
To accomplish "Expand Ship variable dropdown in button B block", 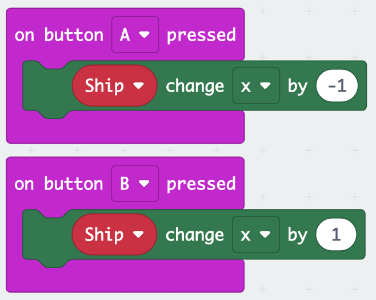I will [114, 234].
